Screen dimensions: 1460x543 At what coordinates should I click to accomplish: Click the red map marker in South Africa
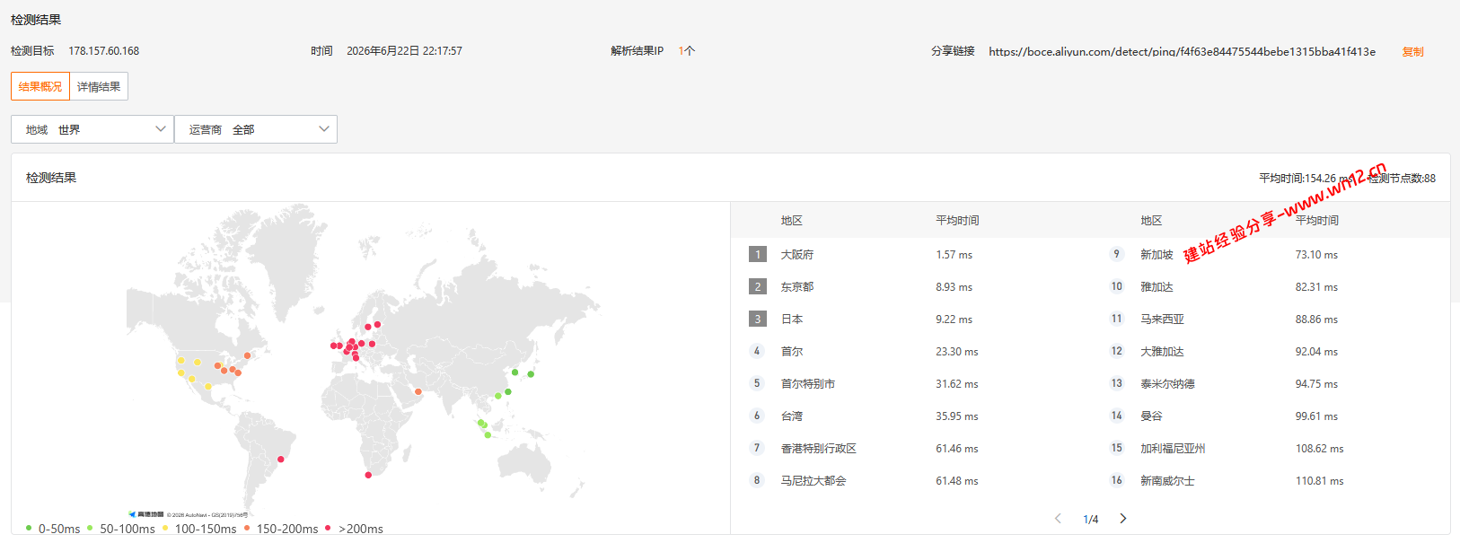368,475
